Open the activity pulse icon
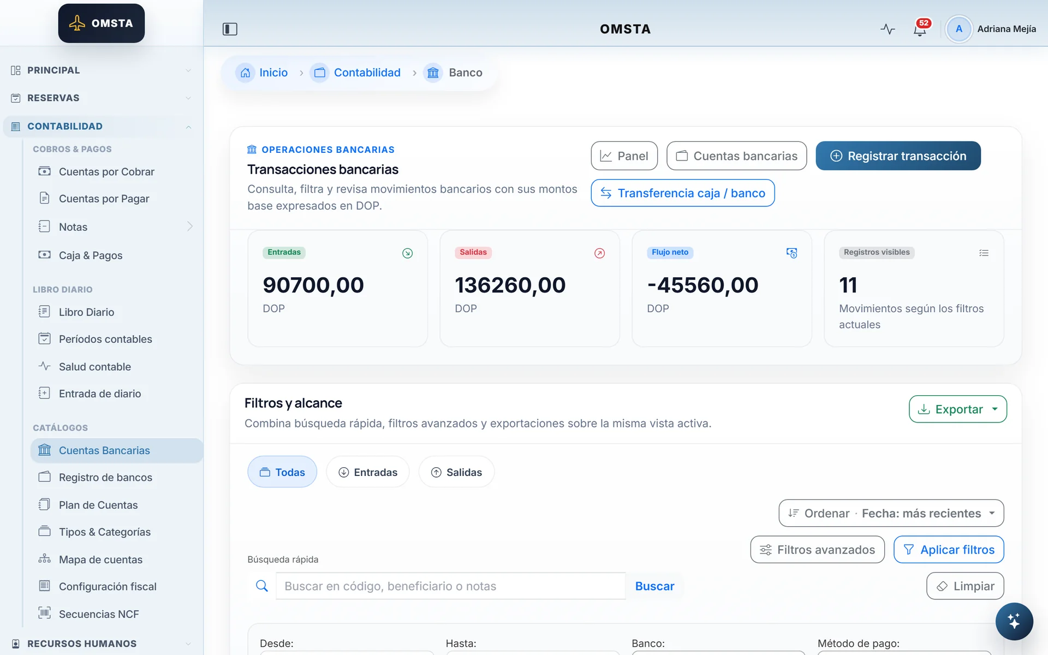 point(888,29)
